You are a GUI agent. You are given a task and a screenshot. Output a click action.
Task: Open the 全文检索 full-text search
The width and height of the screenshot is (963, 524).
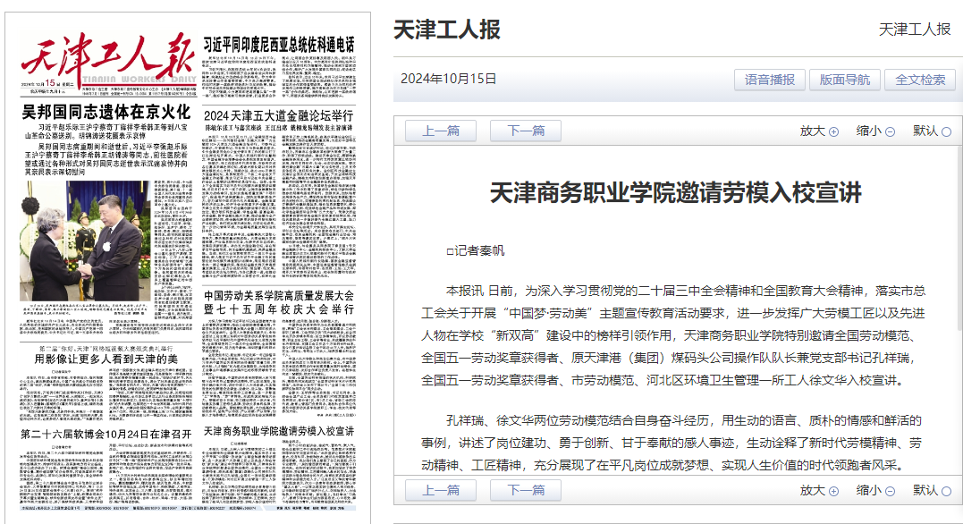(920, 80)
